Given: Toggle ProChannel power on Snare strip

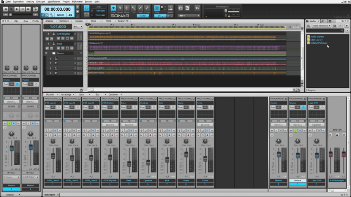Looking at the screenshot, I should pos(192,108).
